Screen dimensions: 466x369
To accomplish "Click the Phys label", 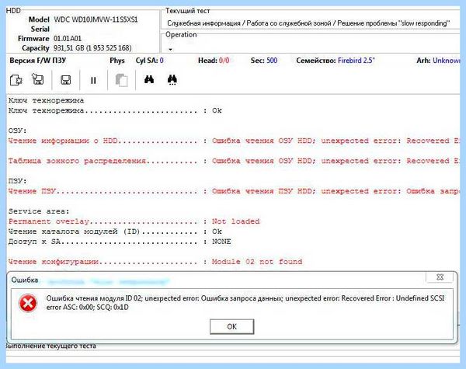I will pyautogui.click(x=117, y=61).
